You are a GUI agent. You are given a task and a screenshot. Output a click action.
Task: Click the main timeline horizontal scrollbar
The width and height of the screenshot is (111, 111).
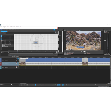pos(23,84)
